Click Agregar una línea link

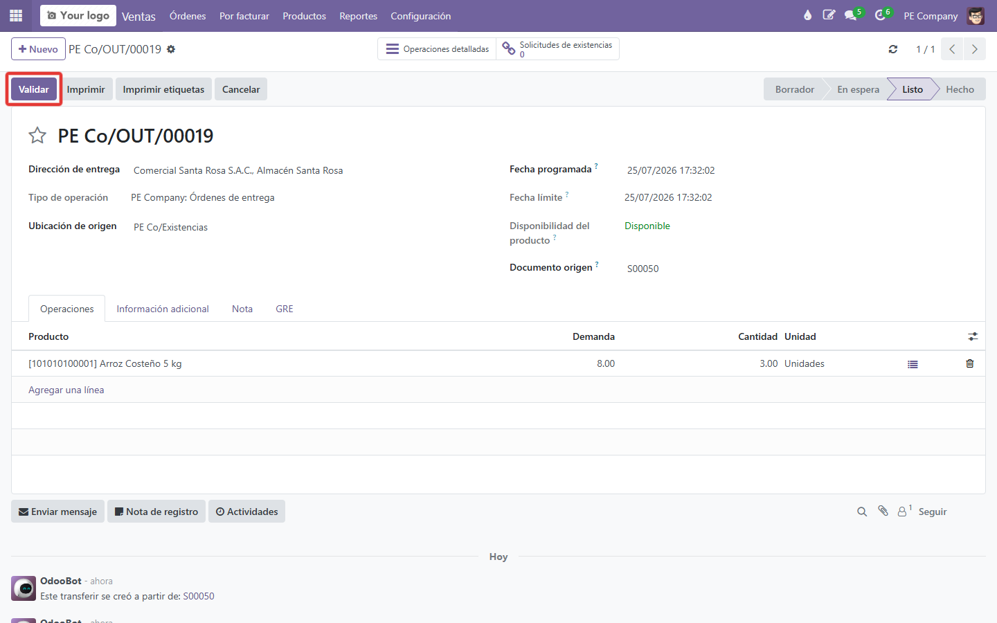click(66, 390)
